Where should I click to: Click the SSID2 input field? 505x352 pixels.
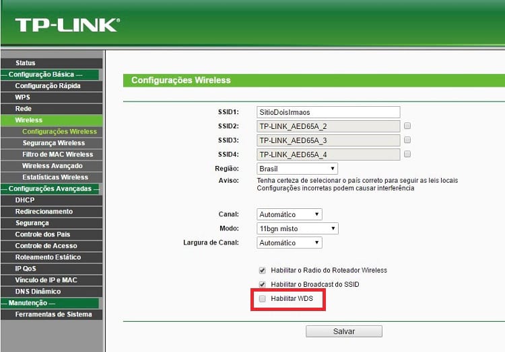328,126
